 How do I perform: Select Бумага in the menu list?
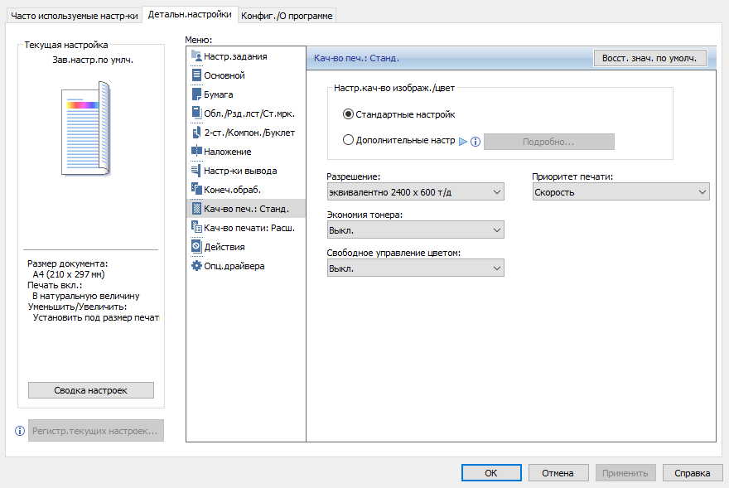[x=246, y=94]
